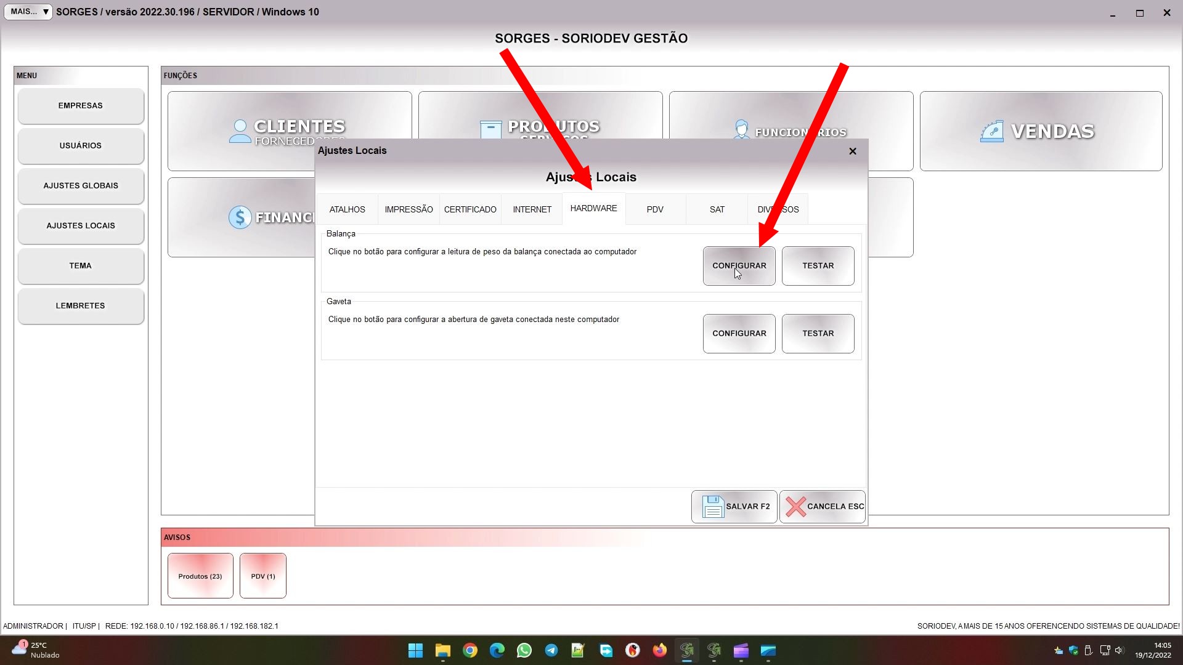This screenshot has width=1183, height=665.
Task: Open EMPRESAS from the menu
Action: pos(81,106)
